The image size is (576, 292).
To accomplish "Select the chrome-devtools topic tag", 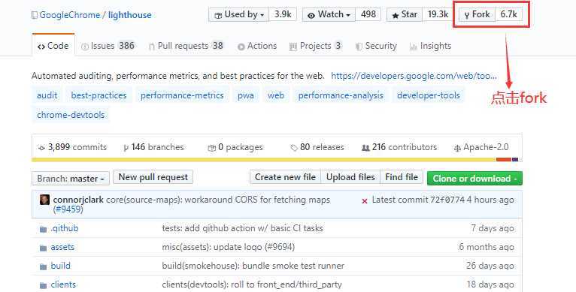I will 71,115.
